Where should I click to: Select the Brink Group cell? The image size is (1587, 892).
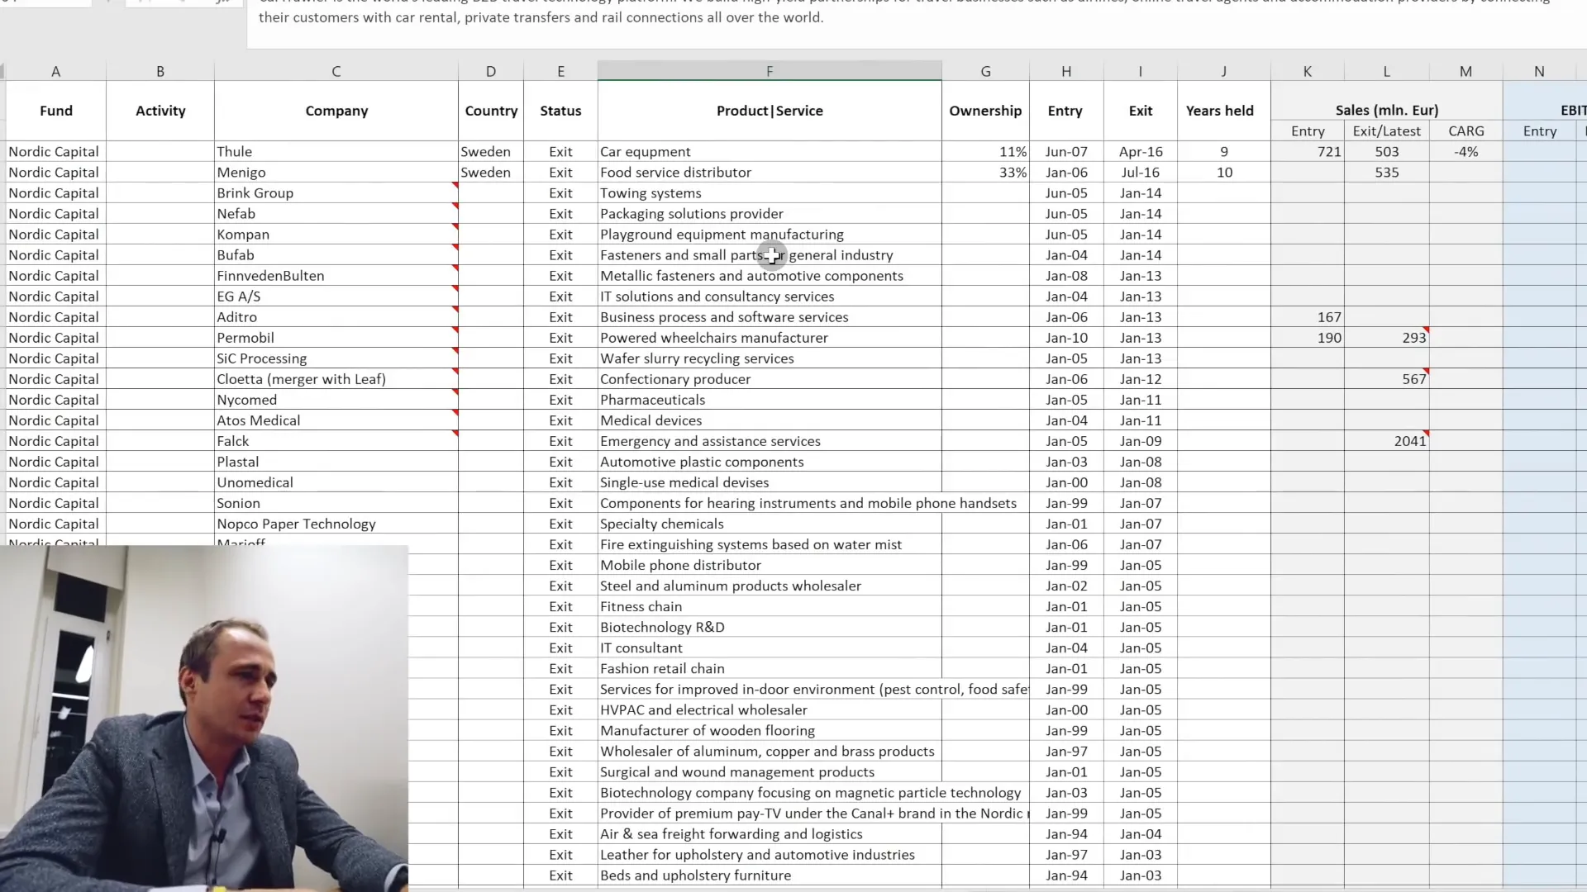point(336,193)
